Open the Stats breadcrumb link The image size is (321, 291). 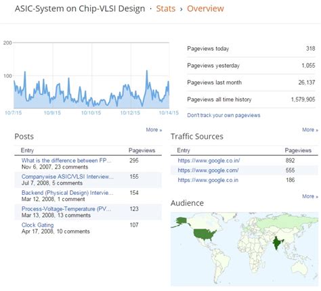(166, 9)
